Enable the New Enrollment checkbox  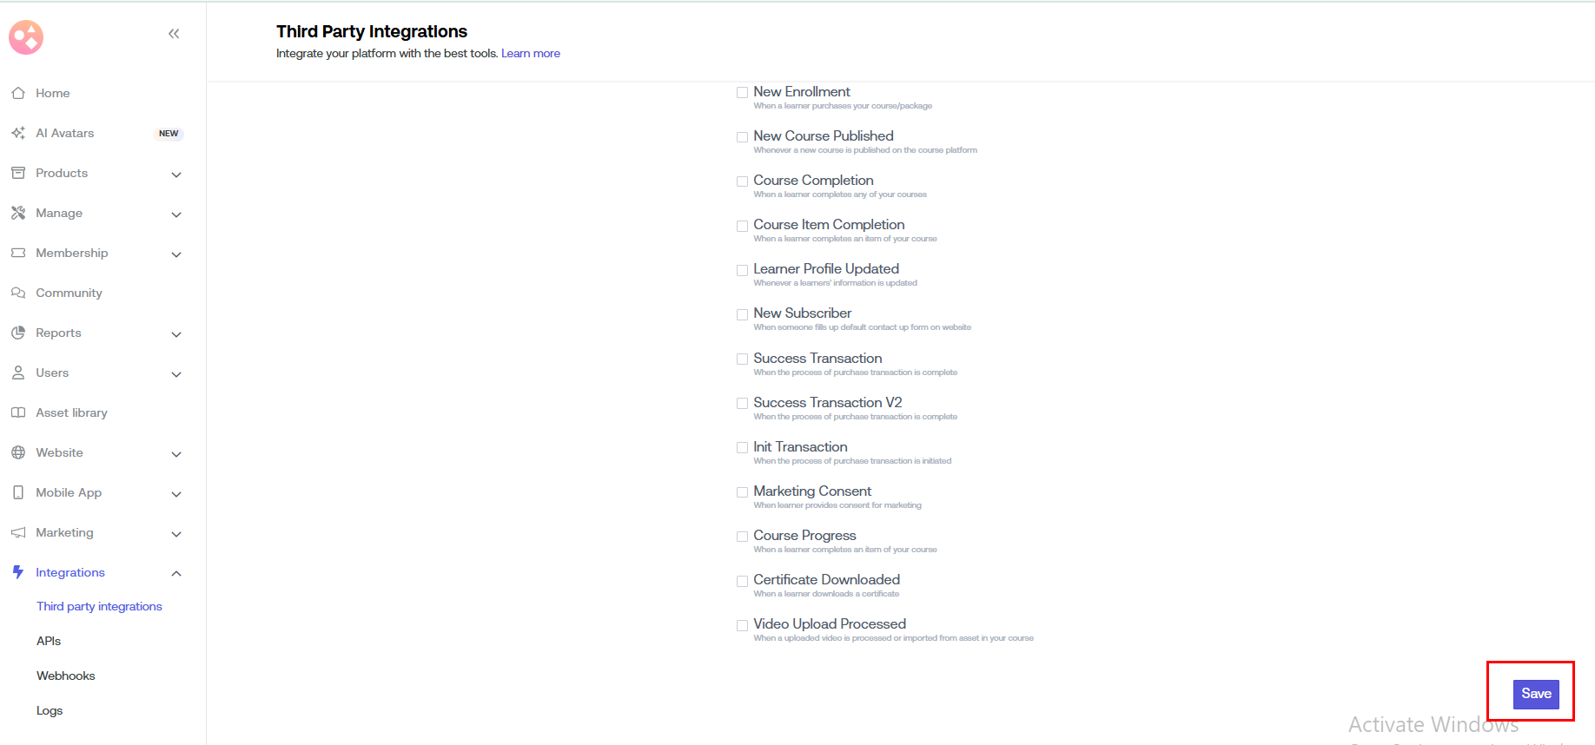pos(742,93)
